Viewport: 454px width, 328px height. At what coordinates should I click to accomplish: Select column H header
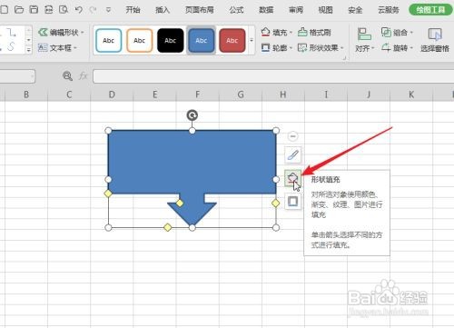coord(283,94)
